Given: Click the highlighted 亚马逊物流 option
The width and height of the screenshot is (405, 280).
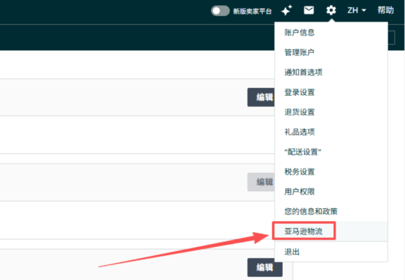Looking at the screenshot, I should [x=303, y=231].
